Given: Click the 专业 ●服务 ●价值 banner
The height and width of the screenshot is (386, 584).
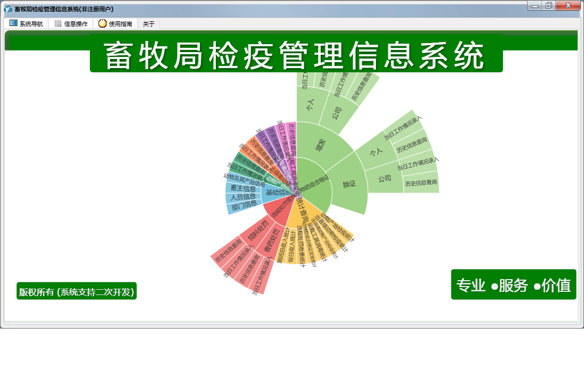Looking at the screenshot, I should (x=514, y=285).
